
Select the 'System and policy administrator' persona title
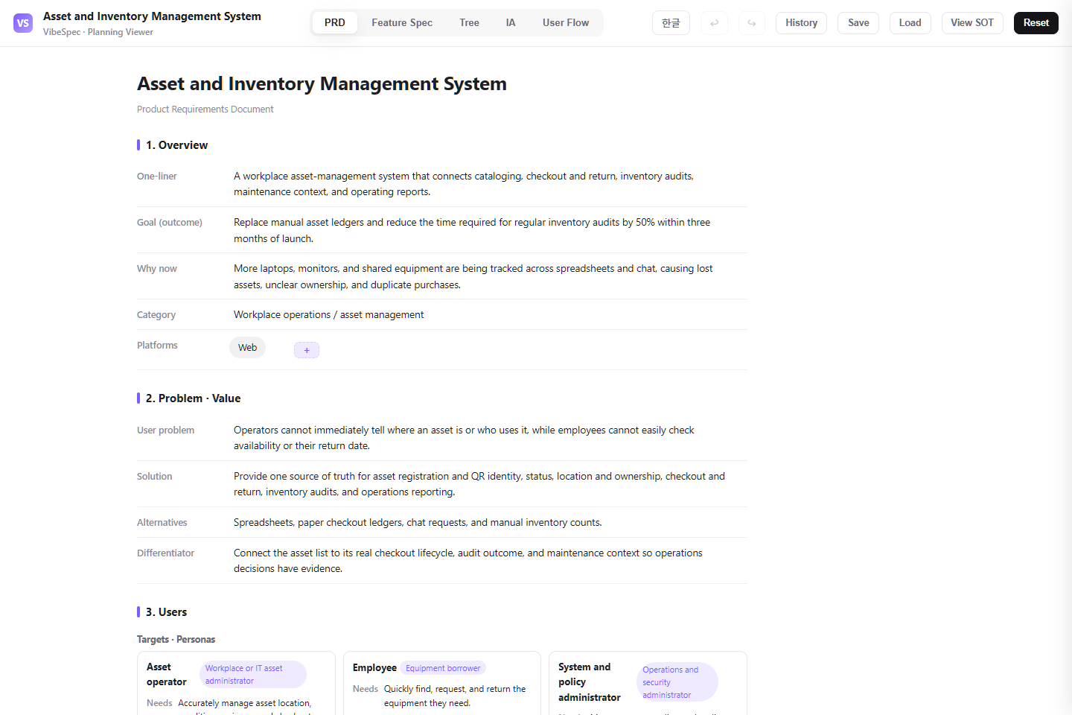pos(590,682)
